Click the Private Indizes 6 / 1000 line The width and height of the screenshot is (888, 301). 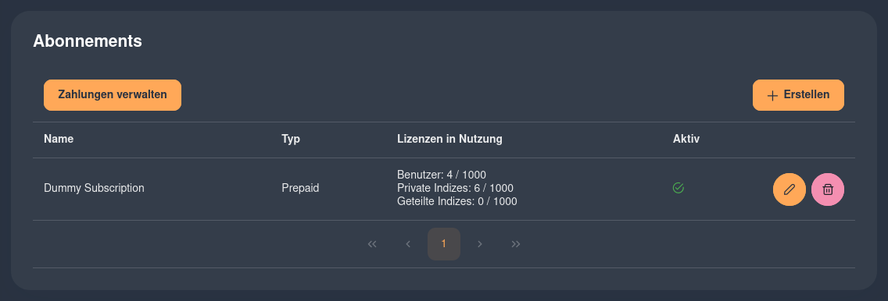click(x=455, y=188)
